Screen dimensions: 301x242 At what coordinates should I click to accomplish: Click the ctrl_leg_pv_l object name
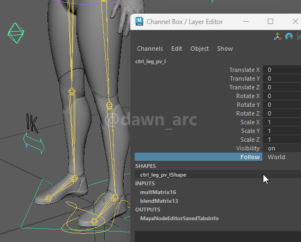tap(150, 62)
